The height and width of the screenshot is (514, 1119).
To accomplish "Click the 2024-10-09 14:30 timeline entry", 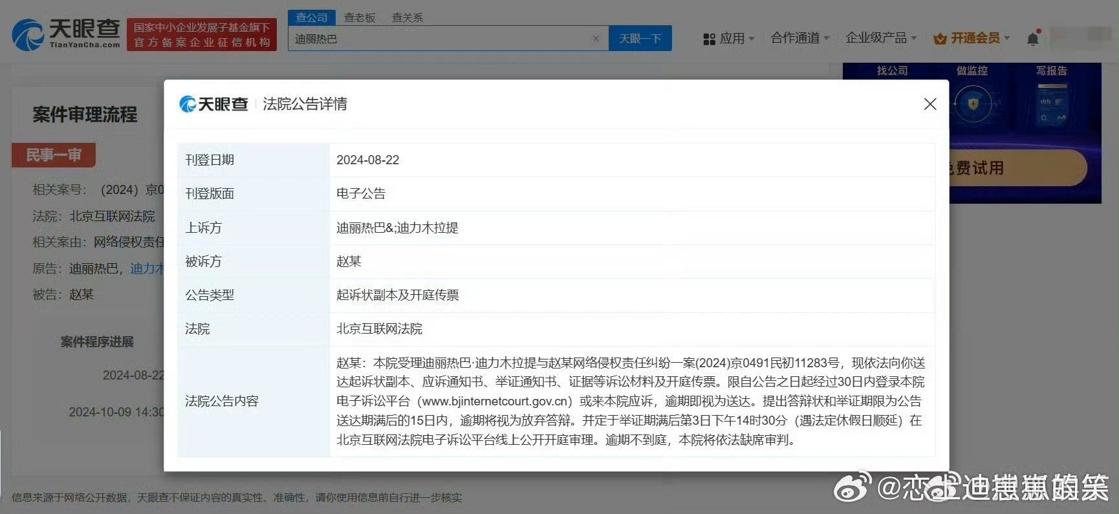I will pyautogui.click(x=116, y=412).
